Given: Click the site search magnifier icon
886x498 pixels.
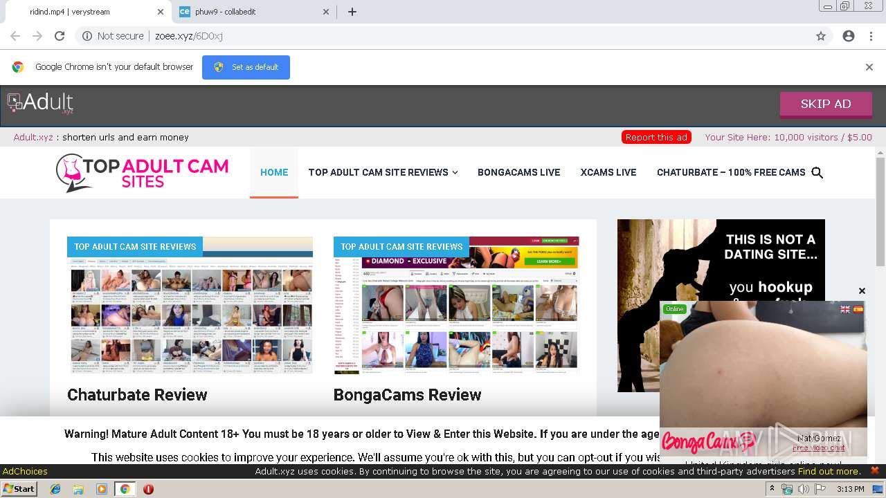Looking at the screenshot, I should pos(817,173).
